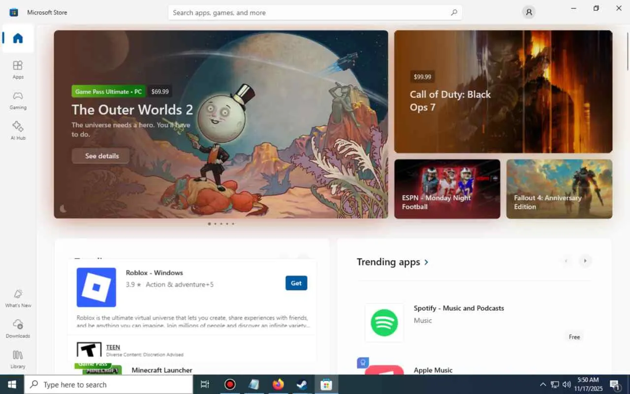The width and height of the screenshot is (630, 394).
Task: Open the tilted notepad-style app on the taskbar
Action: (254, 384)
